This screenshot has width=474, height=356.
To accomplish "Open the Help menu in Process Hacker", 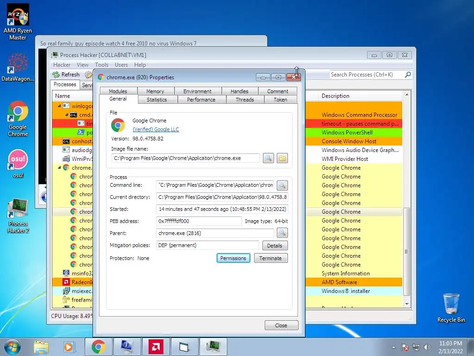I will coord(140,65).
